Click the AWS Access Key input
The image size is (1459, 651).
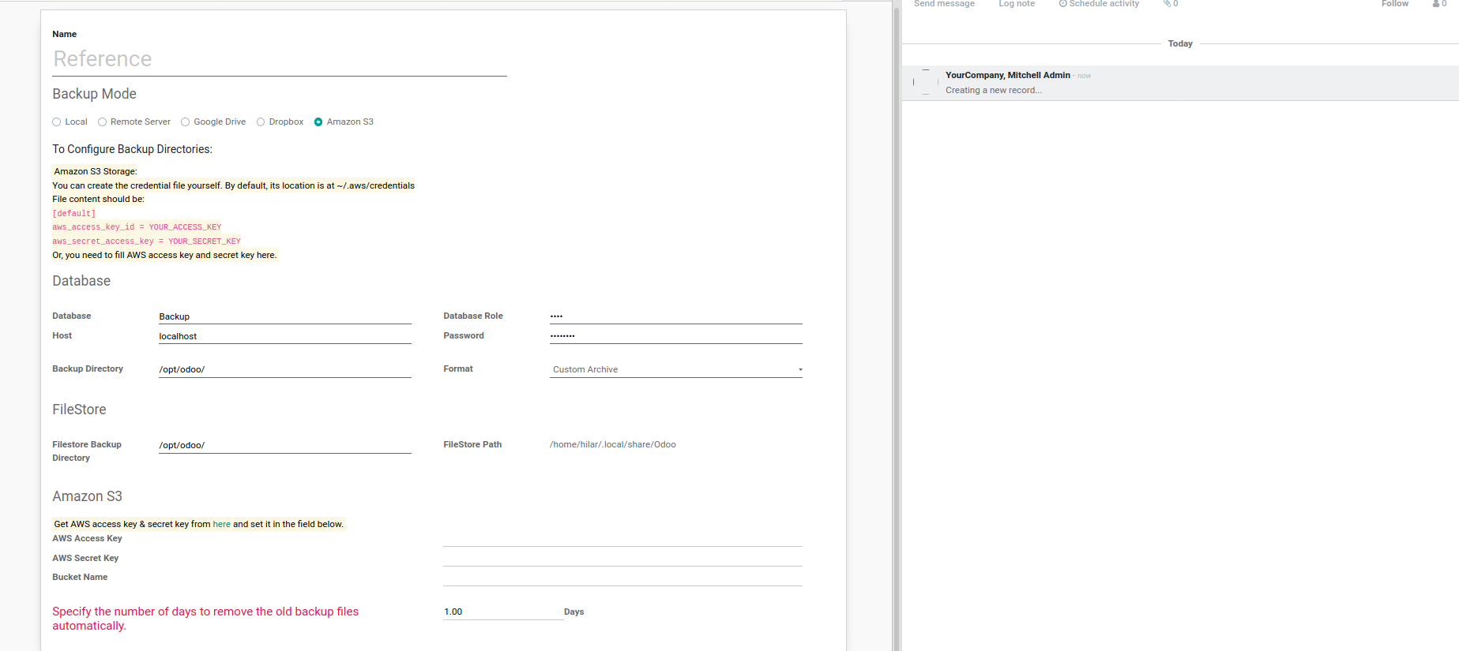(622, 539)
